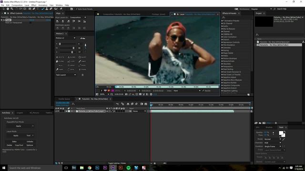
Task: Select the Brush tool in toolbar
Action: click(43, 9)
